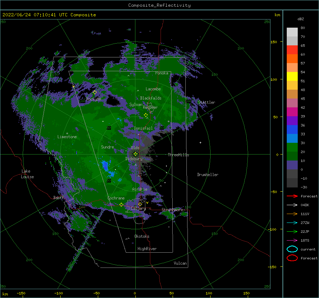Click the white plus marker near Drumheller
This screenshot has width=319, height=298.
pos(200,142)
